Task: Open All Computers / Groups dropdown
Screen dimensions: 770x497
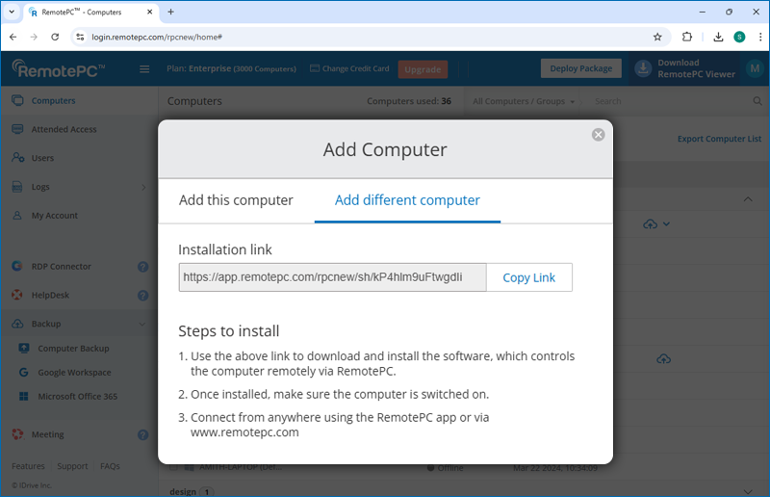Action: pyautogui.click(x=524, y=101)
